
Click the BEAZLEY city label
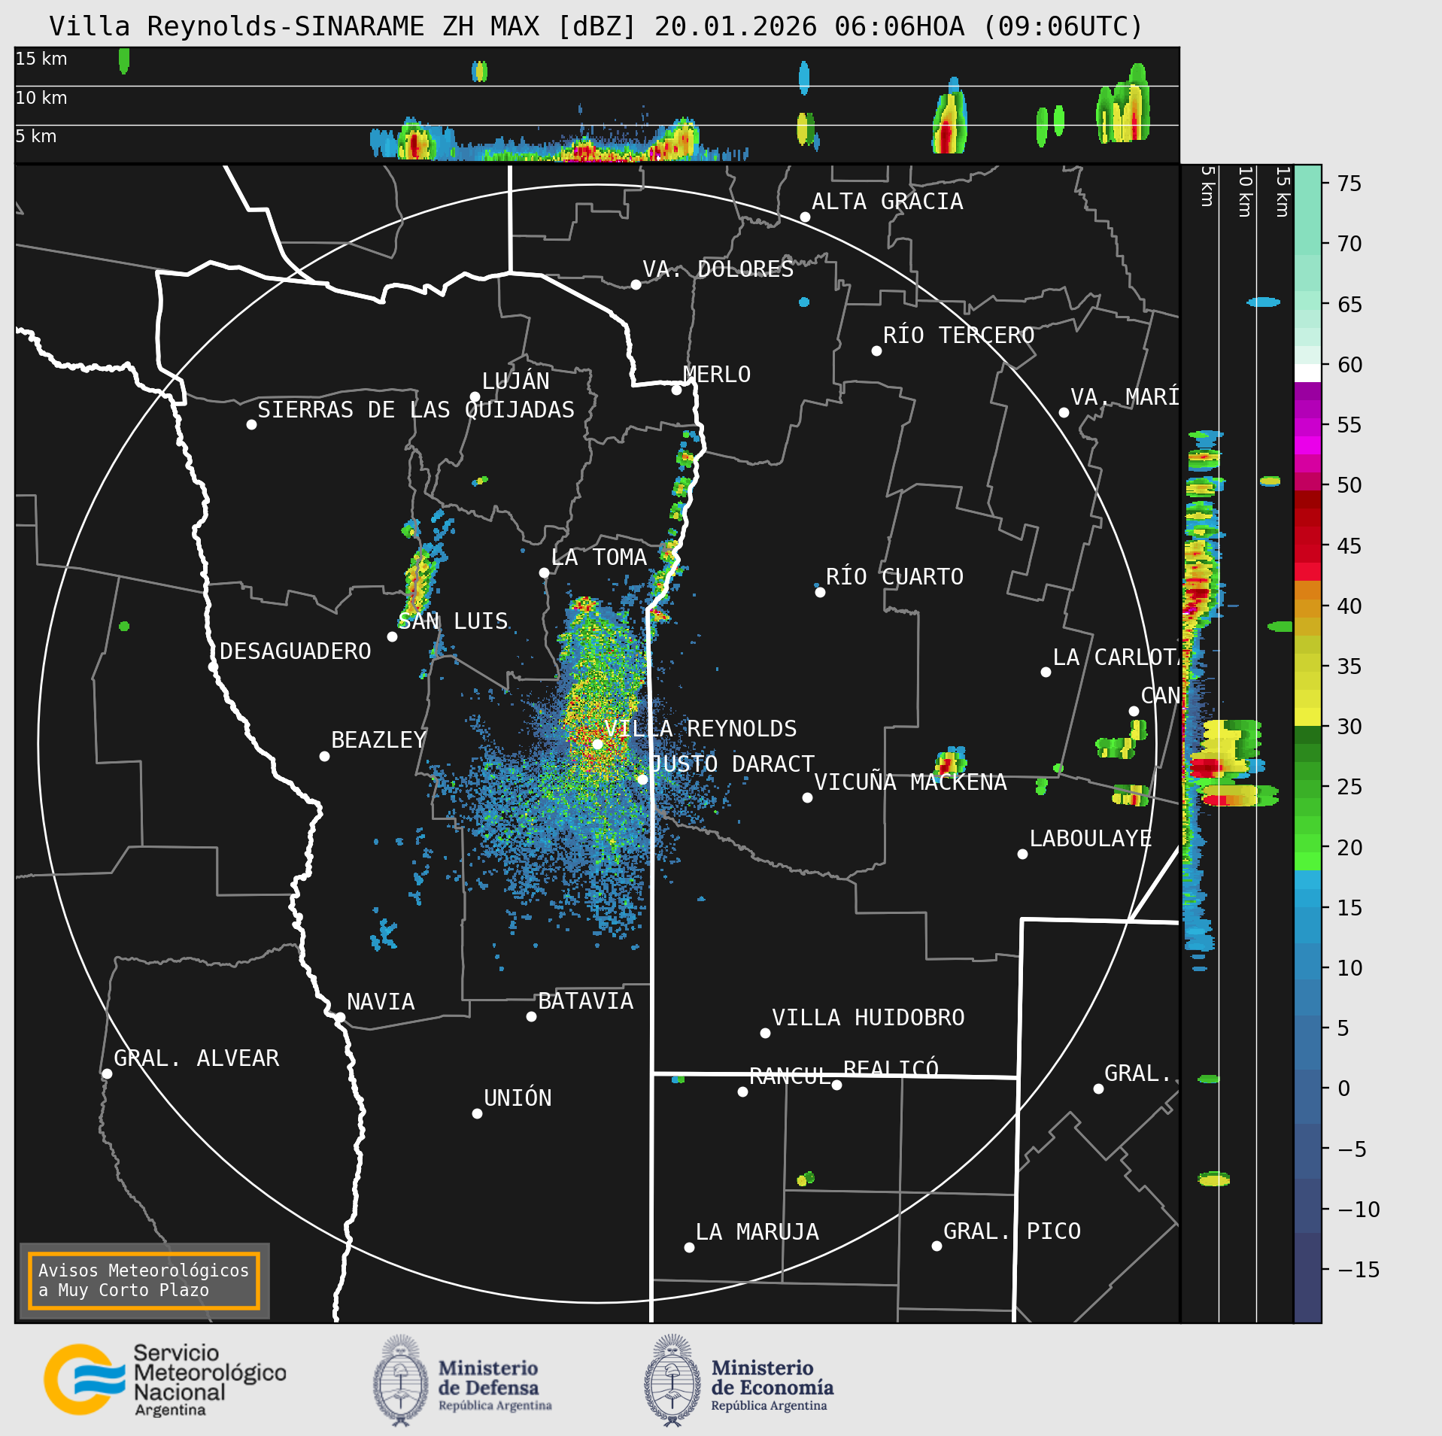pos(379,740)
